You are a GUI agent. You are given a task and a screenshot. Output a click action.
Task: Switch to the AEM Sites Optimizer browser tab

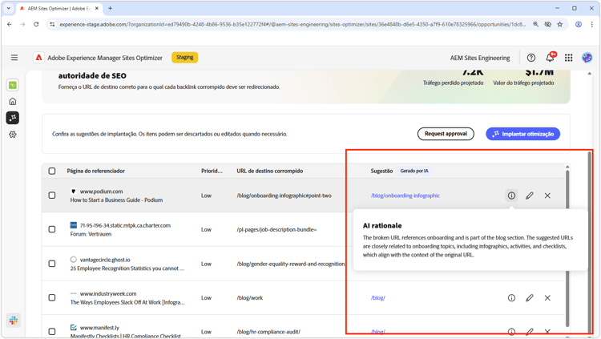[58, 8]
